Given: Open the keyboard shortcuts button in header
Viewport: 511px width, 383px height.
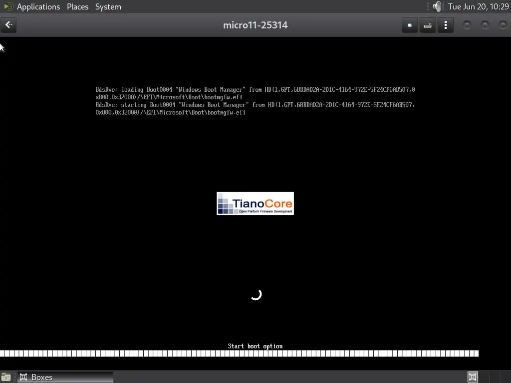Looking at the screenshot, I should (x=428, y=25).
